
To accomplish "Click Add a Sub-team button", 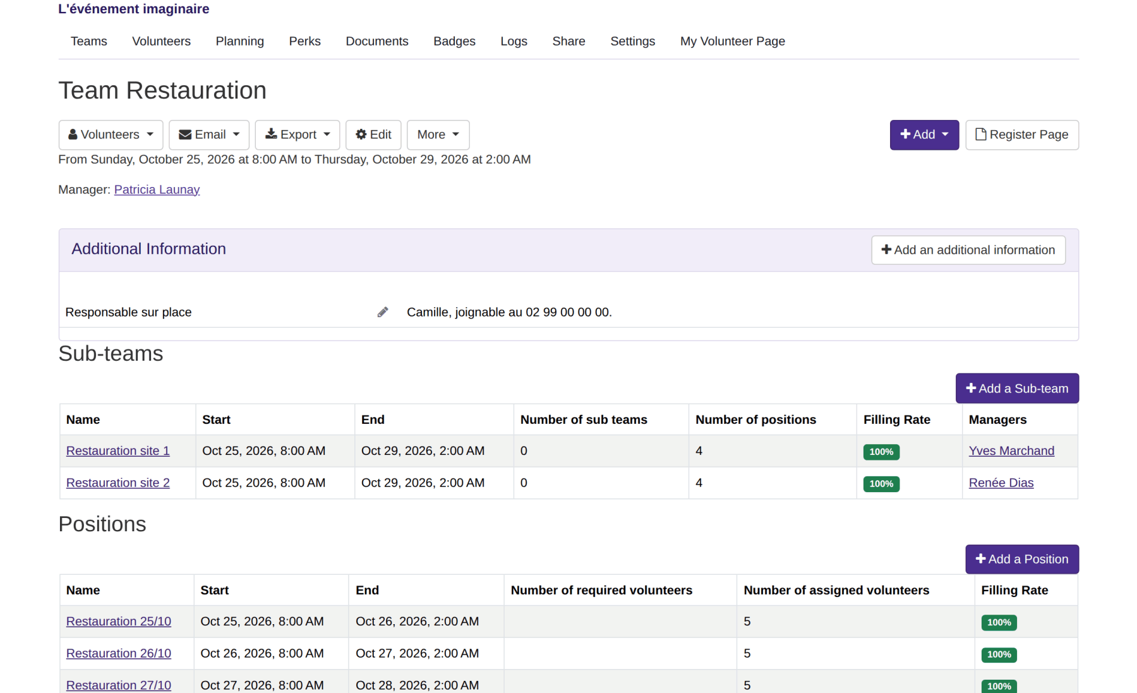I will point(1017,389).
